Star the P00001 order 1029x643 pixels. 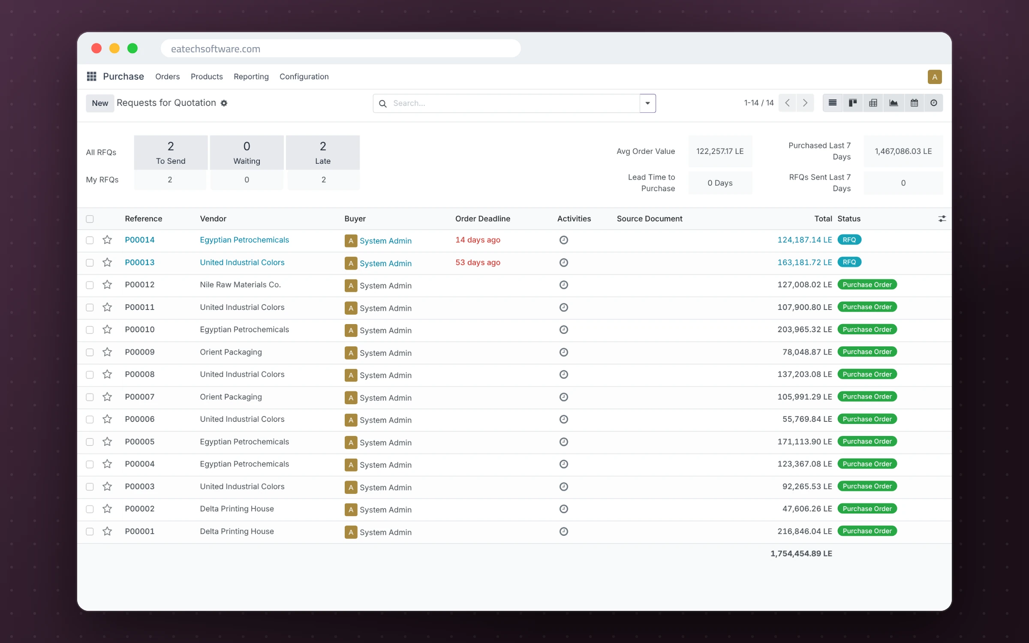(x=107, y=531)
